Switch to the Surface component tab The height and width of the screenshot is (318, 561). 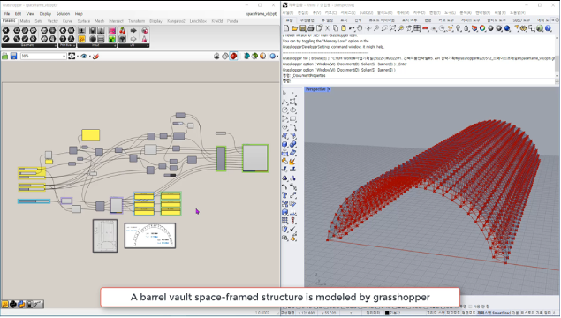click(x=84, y=21)
